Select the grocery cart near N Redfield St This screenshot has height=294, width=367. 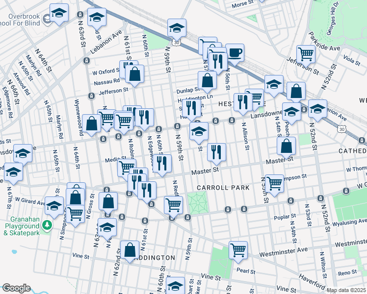[173, 204]
